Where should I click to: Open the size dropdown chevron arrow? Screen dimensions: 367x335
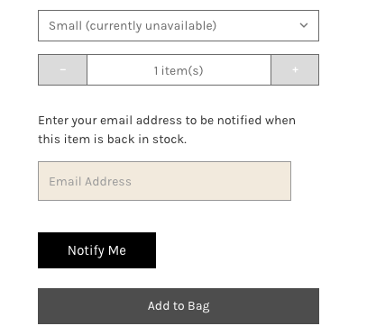tap(304, 25)
